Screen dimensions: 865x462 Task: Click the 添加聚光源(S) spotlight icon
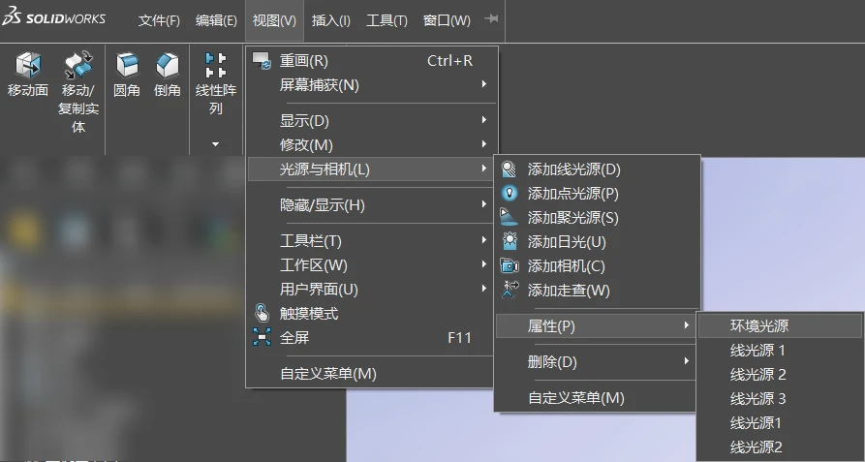coord(509,217)
